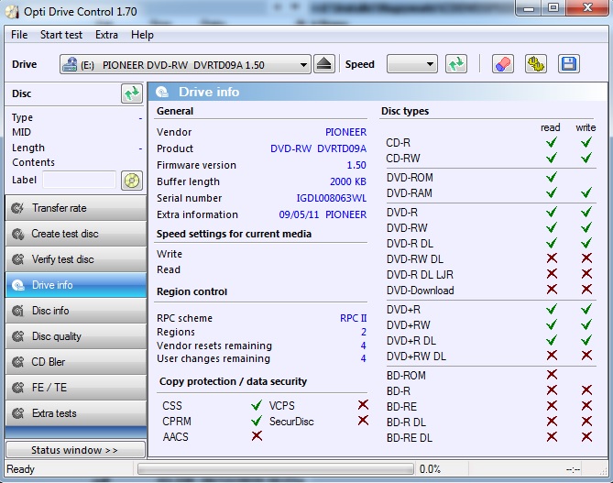This screenshot has width=613, height=483.
Task: Open the Disc info tab
Action: point(76,311)
